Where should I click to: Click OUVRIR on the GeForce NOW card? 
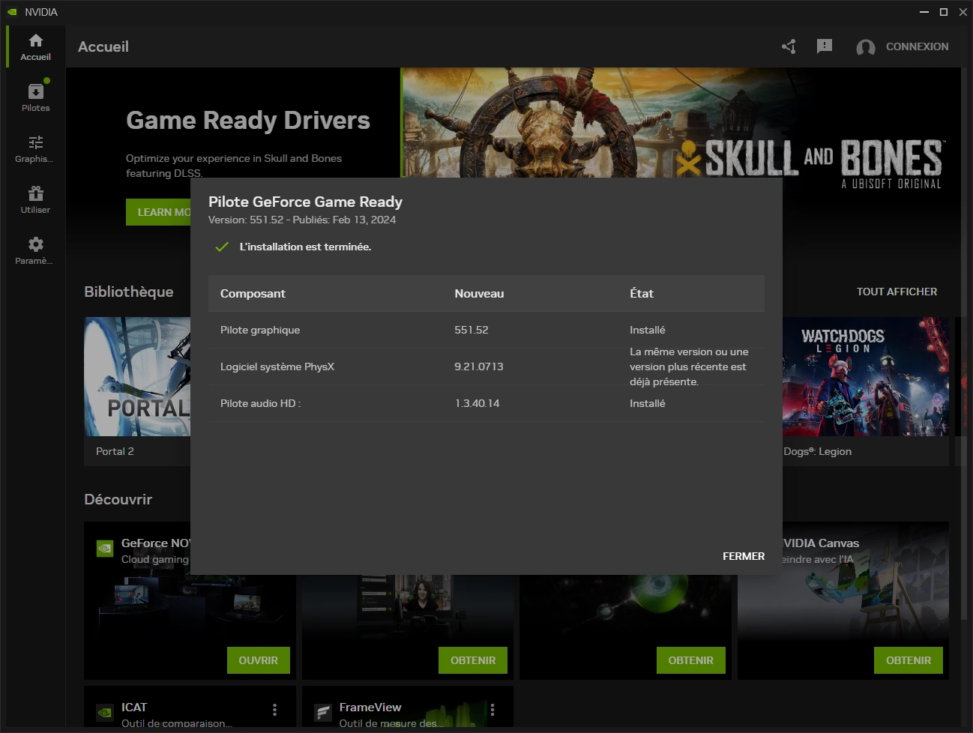[258, 660]
